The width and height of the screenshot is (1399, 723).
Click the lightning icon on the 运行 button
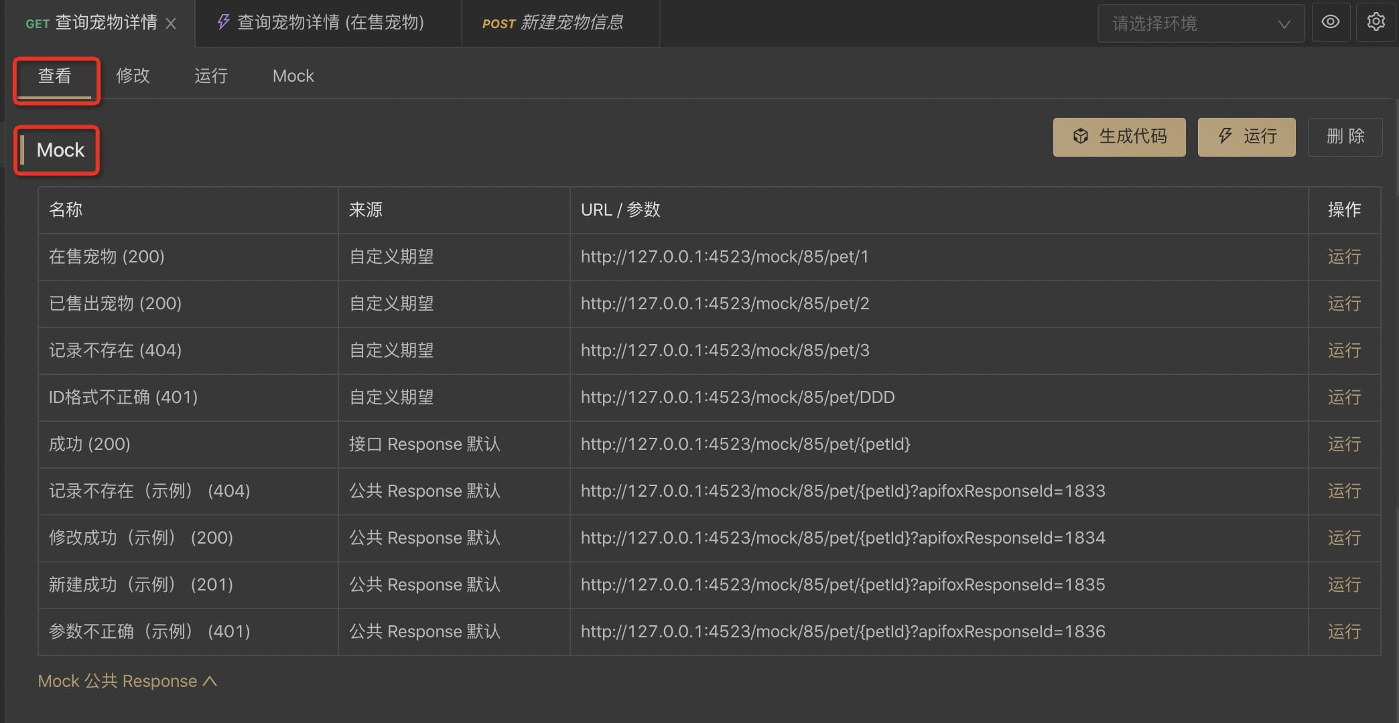[1225, 137]
